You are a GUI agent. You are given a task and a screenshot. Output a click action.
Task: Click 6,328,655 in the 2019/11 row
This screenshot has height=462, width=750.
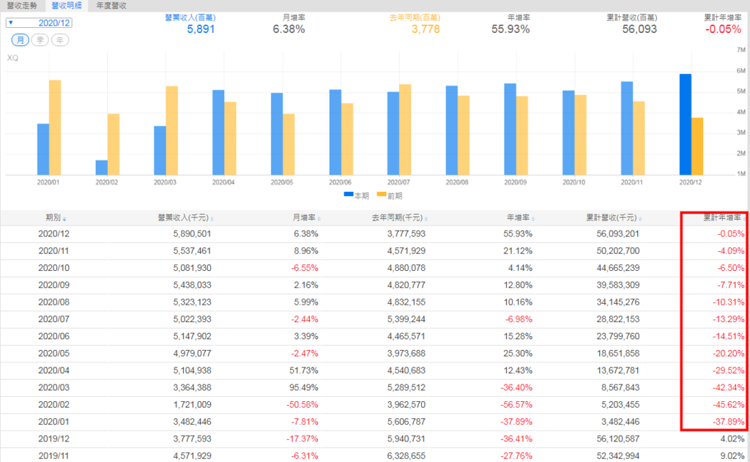[406, 456]
